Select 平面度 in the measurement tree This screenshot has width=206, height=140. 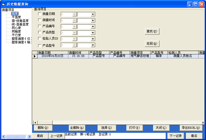pyautogui.click(x=16, y=17)
